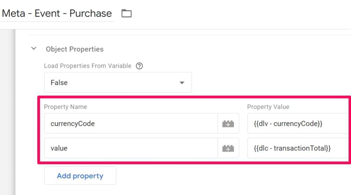This screenshot has width=351, height=195.
Task: Click the gray margin left of the panel
Action: pos(8,113)
